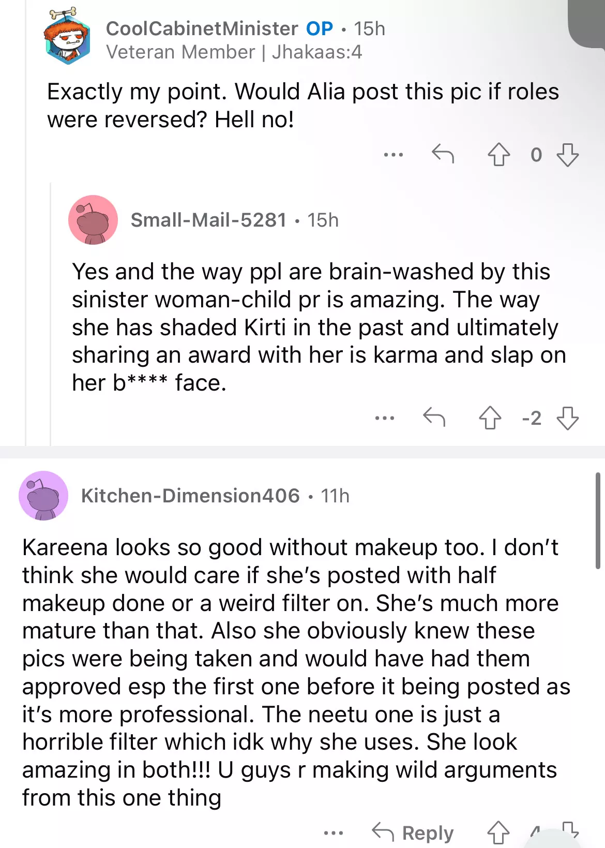Visit Small-Mail-5281 username link
This screenshot has height=848, width=605.
208,220
